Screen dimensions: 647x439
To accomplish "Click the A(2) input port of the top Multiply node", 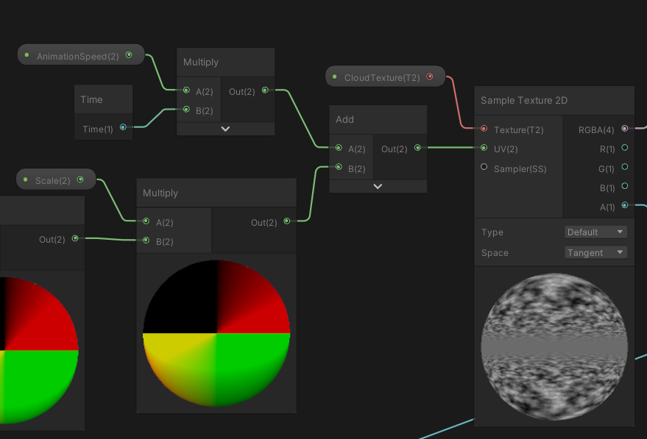I will click(x=186, y=90).
